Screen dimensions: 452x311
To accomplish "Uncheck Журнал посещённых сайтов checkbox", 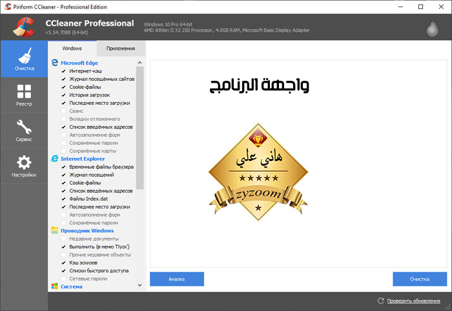I will (x=64, y=79).
